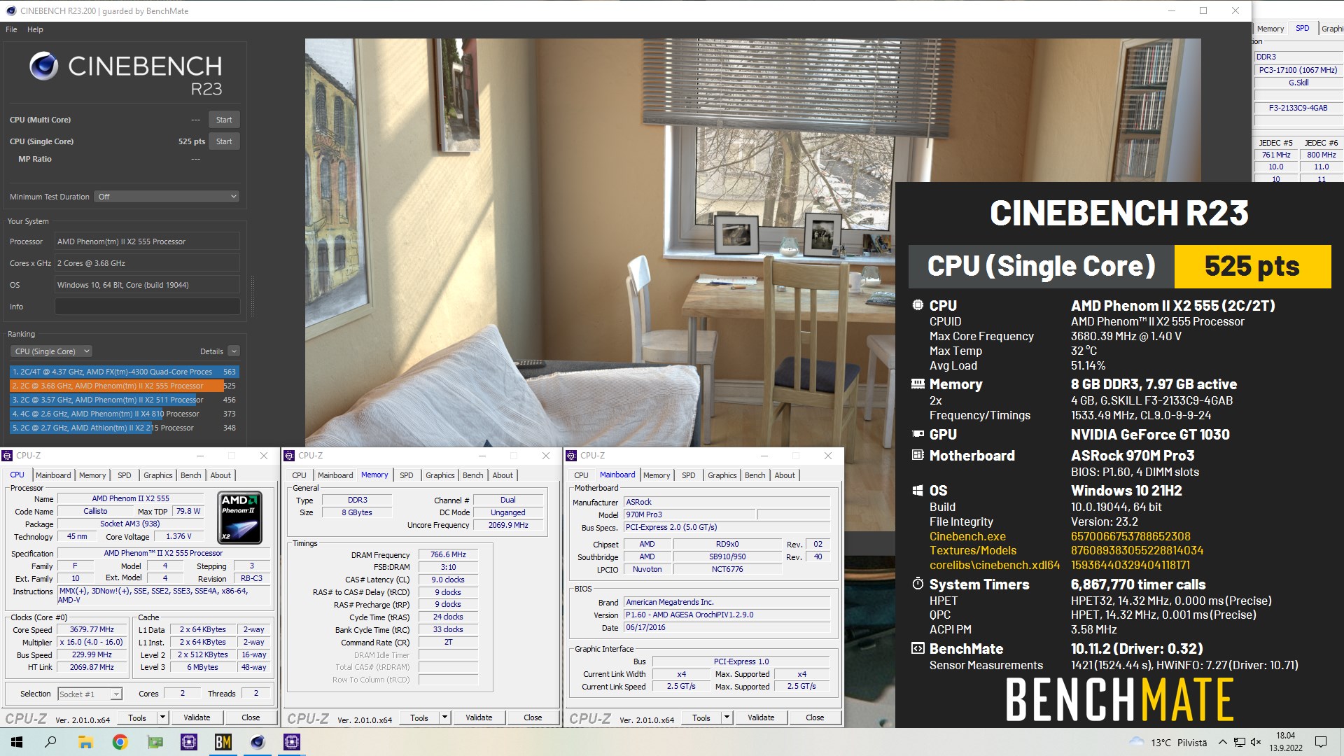Switch to Mainboard tab in left CPU-Z
The image size is (1344, 756).
click(53, 475)
